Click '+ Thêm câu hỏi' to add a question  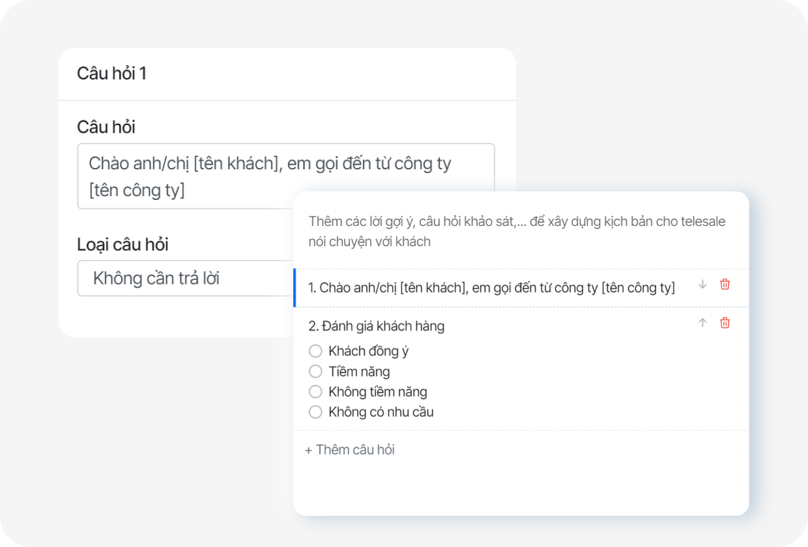(x=351, y=449)
